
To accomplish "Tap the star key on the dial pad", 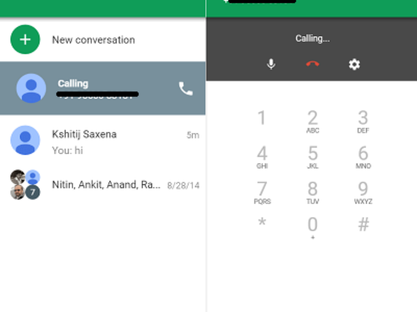I will [262, 222].
